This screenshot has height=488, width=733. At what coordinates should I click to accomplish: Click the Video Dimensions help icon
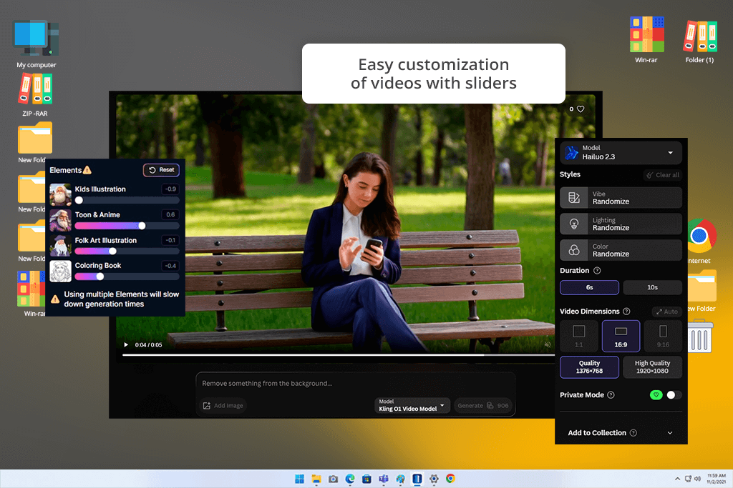point(626,312)
